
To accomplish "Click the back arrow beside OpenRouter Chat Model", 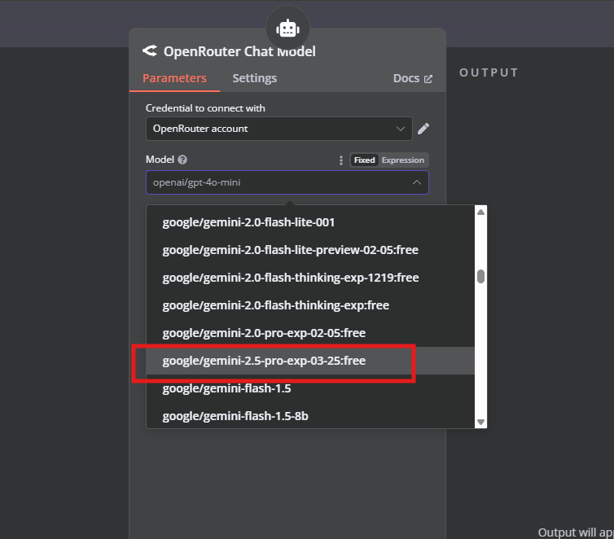I will pos(150,50).
